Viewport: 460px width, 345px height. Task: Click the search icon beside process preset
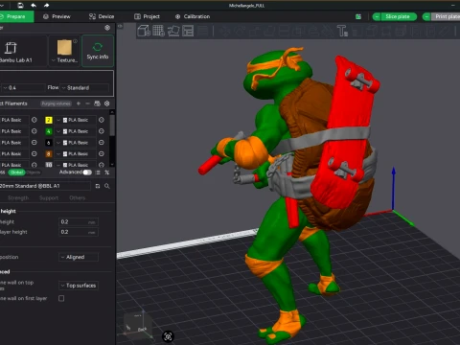pos(107,186)
